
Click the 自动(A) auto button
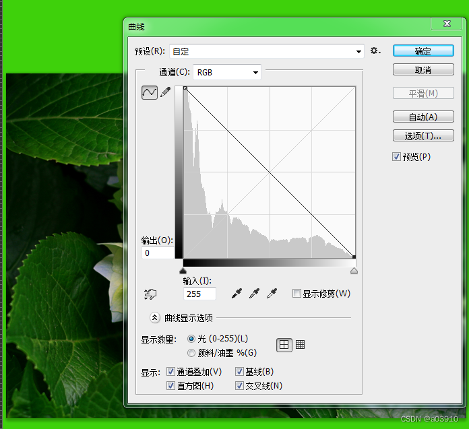[423, 117]
